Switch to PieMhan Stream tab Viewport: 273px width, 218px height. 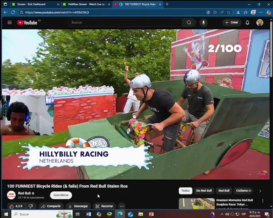tap(86, 4)
